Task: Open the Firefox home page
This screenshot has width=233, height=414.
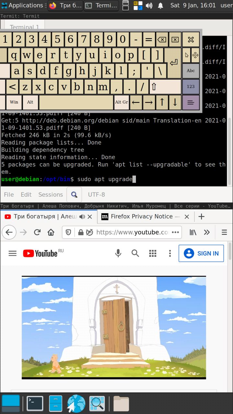Action: pyautogui.click(x=51, y=232)
